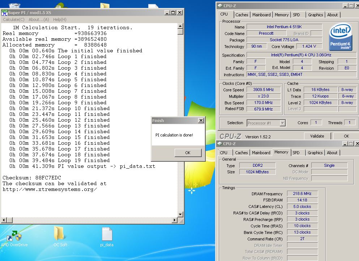
Task: Open Help menu in Super PI
Action: [60, 19]
